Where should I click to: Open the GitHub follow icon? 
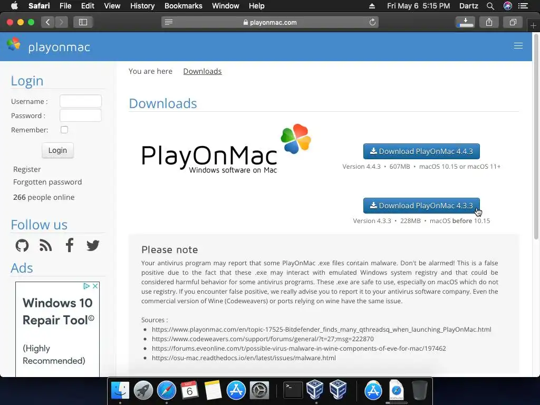click(22, 246)
